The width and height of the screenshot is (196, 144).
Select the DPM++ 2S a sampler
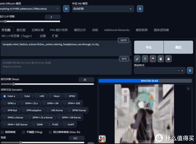[29, 103]
